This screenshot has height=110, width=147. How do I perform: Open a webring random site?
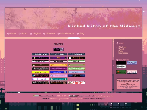[x=134, y=86]
